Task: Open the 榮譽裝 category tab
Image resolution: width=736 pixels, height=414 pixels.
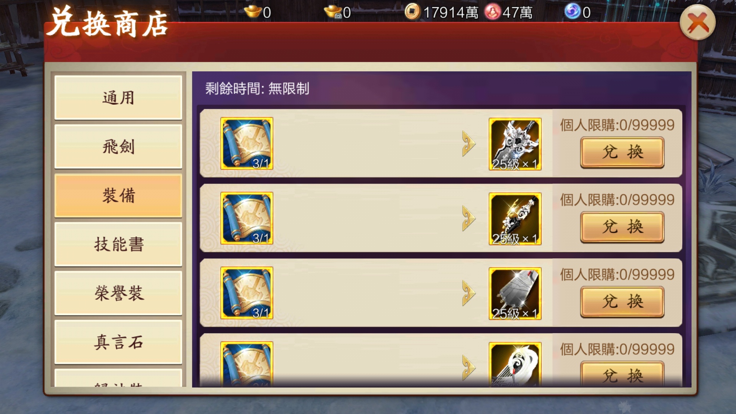Action: click(118, 293)
